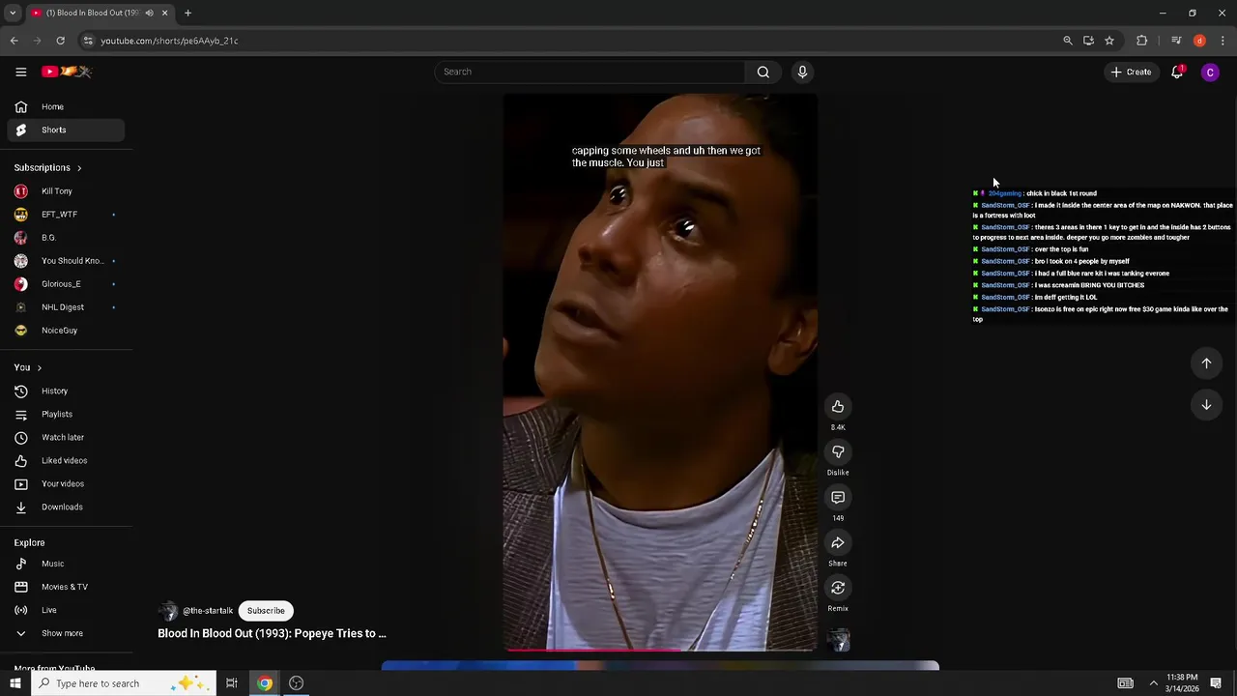
Task: Open Windows Start menu
Action: click(x=14, y=683)
